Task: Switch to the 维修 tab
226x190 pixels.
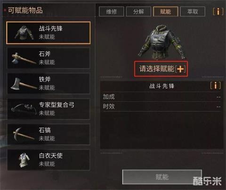Action: pos(112,11)
